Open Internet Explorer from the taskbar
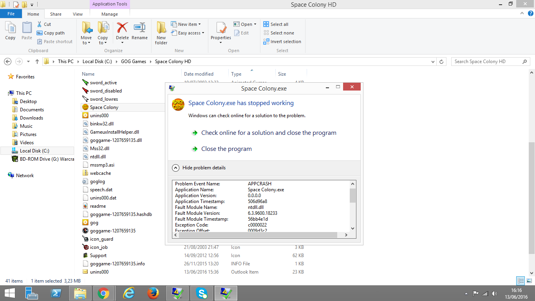The height and width of the screenshot is (301, 535). [x=128, y=293]
